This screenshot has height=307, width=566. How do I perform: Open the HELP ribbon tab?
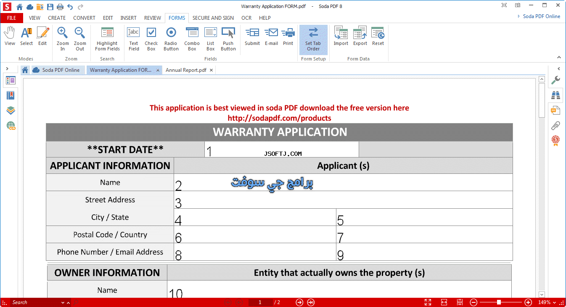point(265,18)
